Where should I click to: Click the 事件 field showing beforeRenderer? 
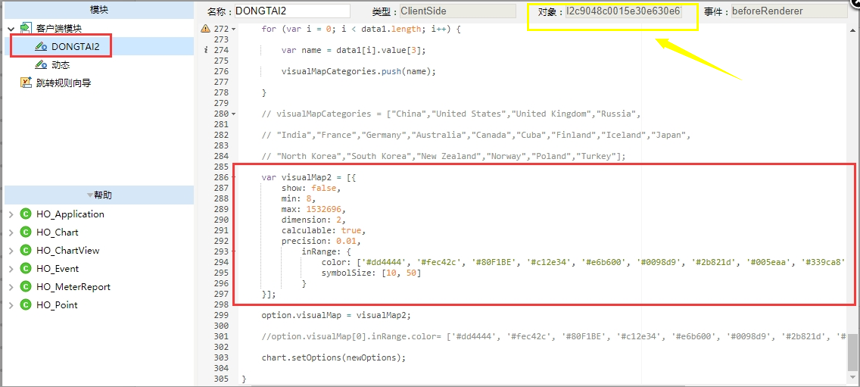pos(790,11)
